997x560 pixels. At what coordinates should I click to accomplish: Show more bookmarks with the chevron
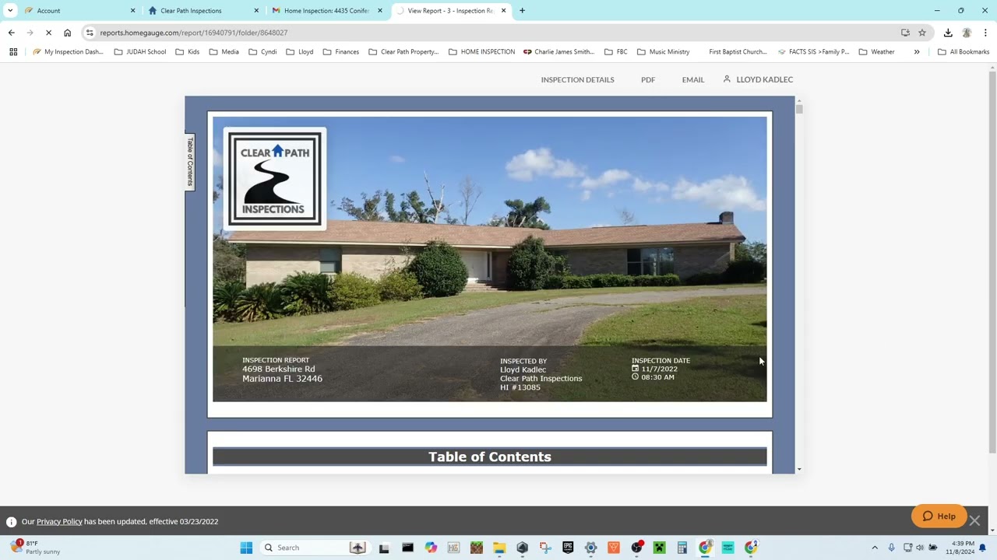coord(917,52)
